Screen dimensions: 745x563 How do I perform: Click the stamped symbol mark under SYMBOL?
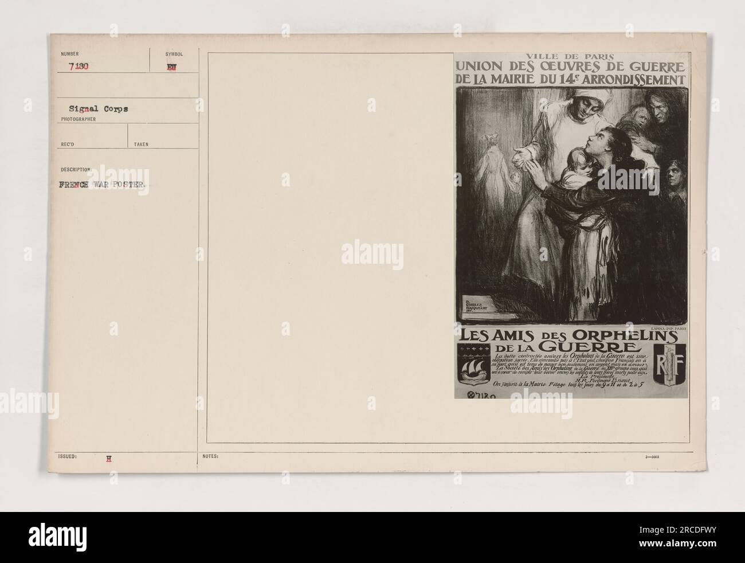point(172,67)
